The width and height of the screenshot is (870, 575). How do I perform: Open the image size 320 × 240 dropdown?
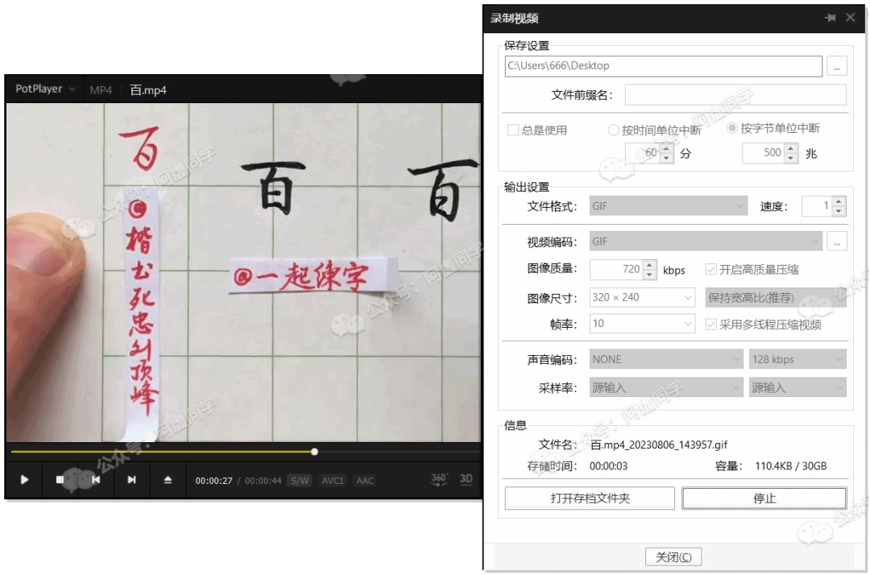(642, 298)
